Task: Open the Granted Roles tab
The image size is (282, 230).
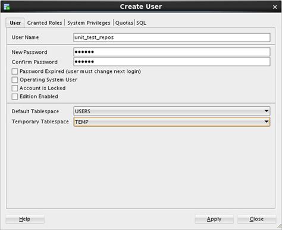Action: [x=45, y=23]
